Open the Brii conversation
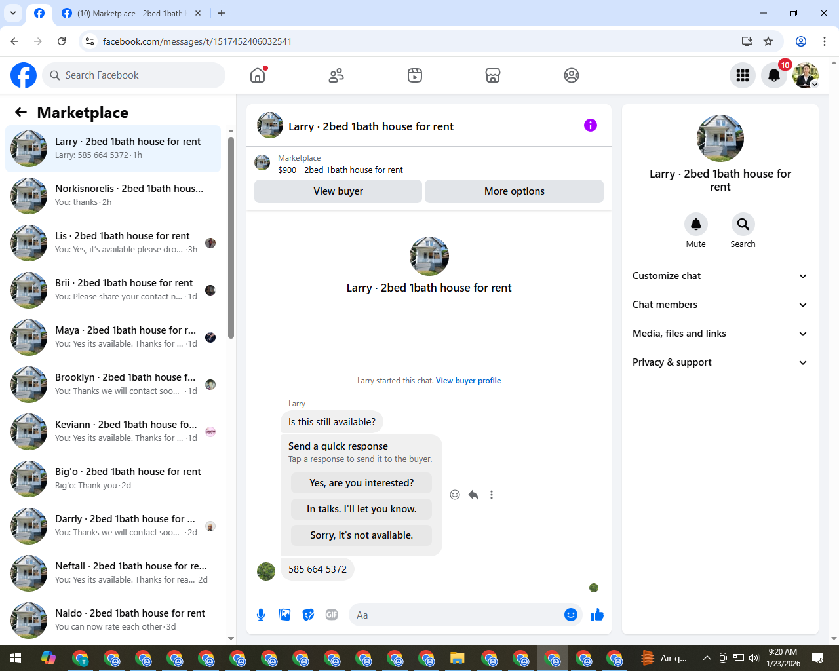Viewport: 839px width, 671px height. tap(113, 290)
